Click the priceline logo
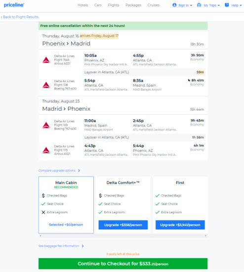 click(x=14, y=5)
